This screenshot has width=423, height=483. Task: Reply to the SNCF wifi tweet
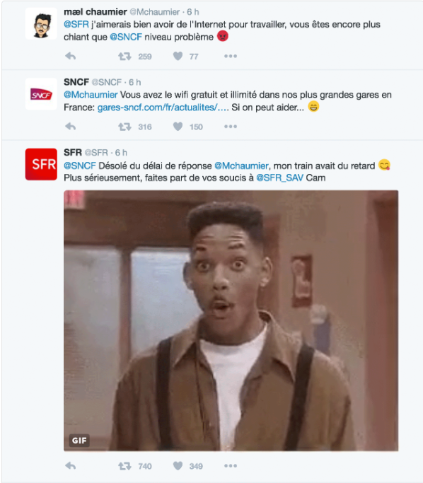click(71, 127)
